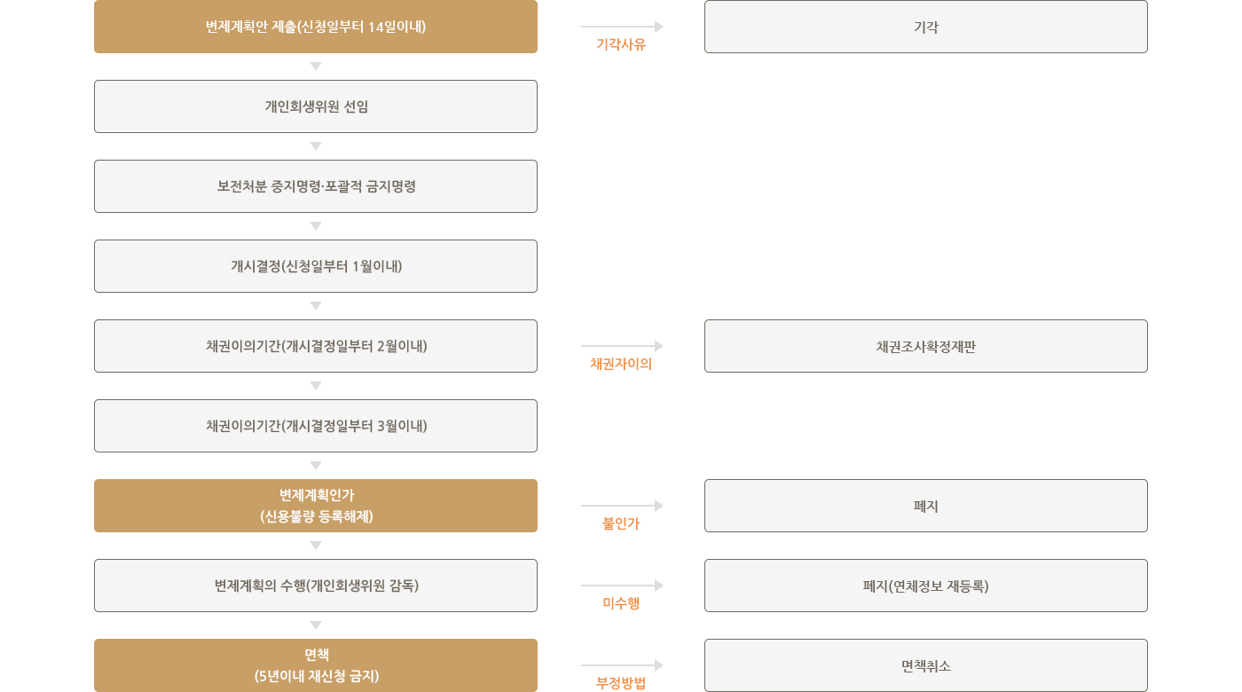
Task: Click the 면책취소 box
Action: pyautogui.click(x=926, y=665)
